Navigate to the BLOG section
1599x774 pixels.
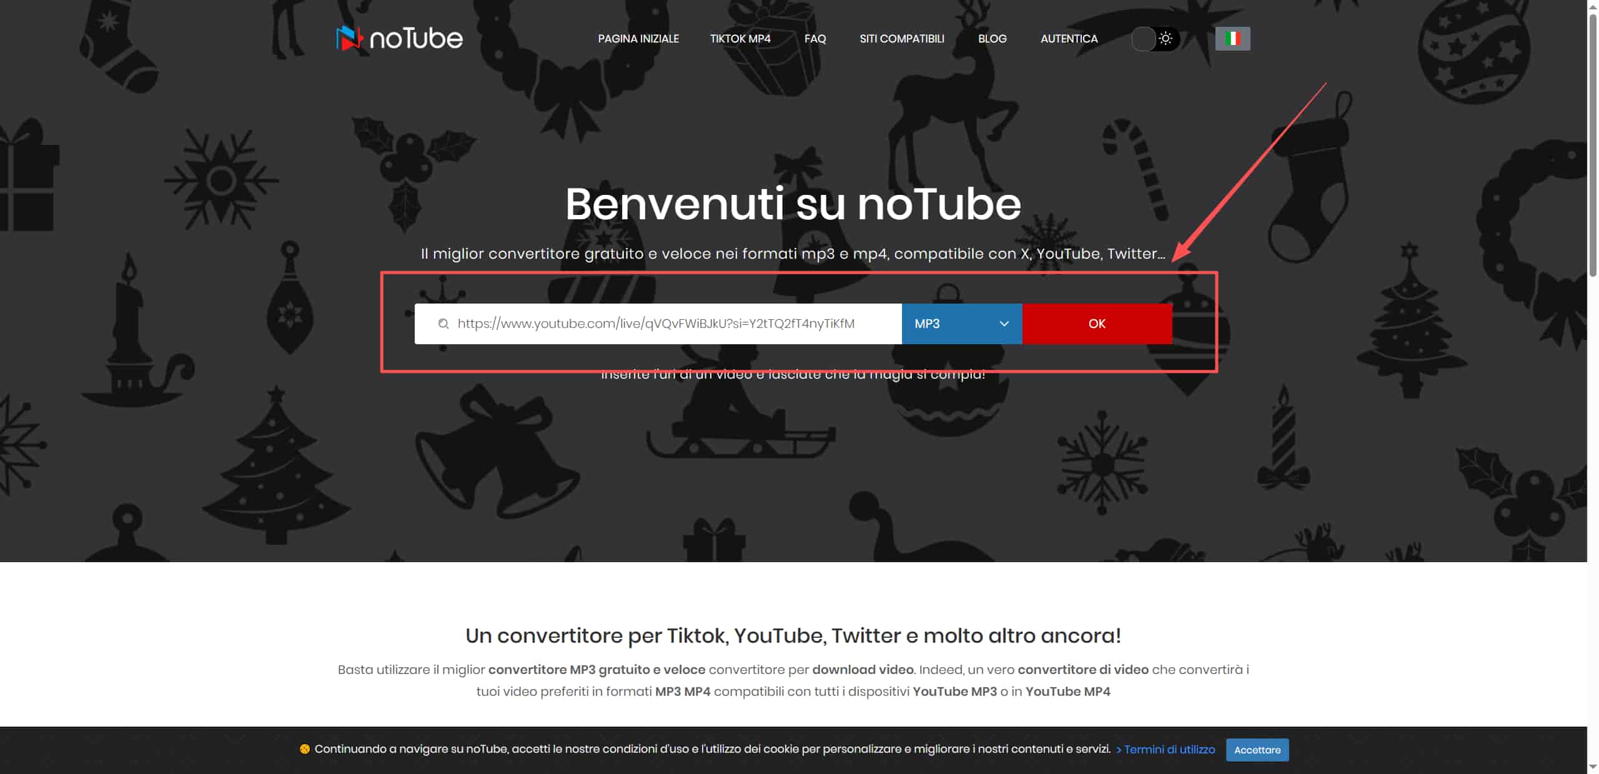click(x=993, y=39)
